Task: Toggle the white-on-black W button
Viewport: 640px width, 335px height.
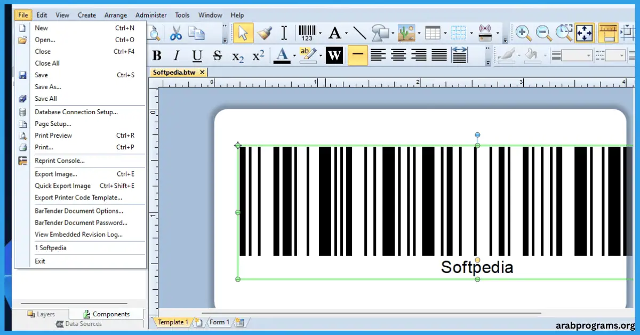Action: pos(334,55)
